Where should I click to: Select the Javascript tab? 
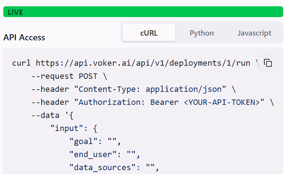click(254, 33)
